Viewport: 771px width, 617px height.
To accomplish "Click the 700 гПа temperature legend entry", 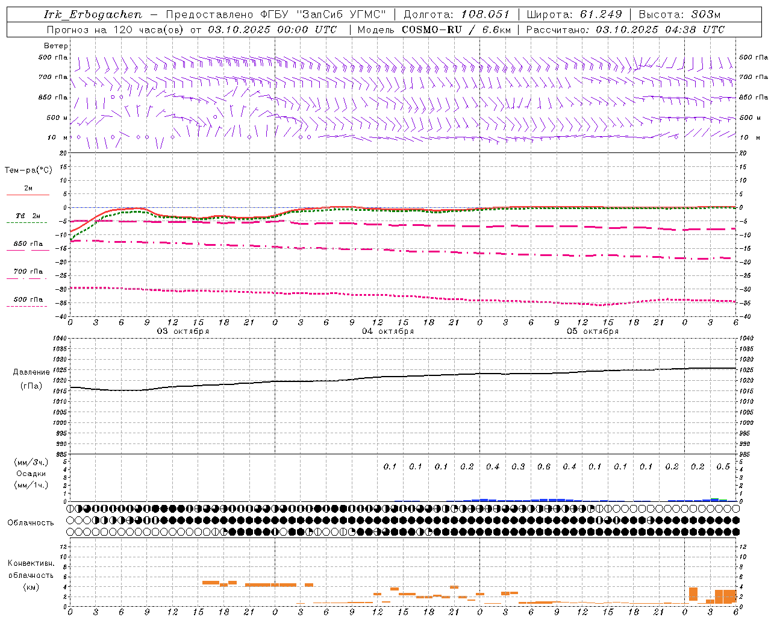I will (28, 272).
